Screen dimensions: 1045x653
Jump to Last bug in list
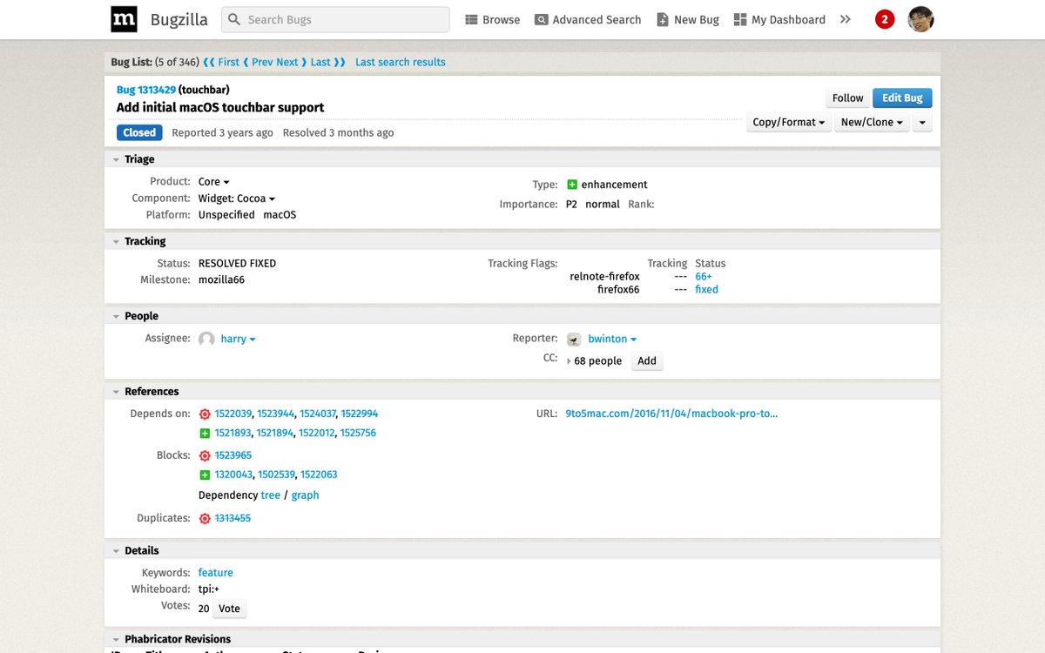[327, 62]
